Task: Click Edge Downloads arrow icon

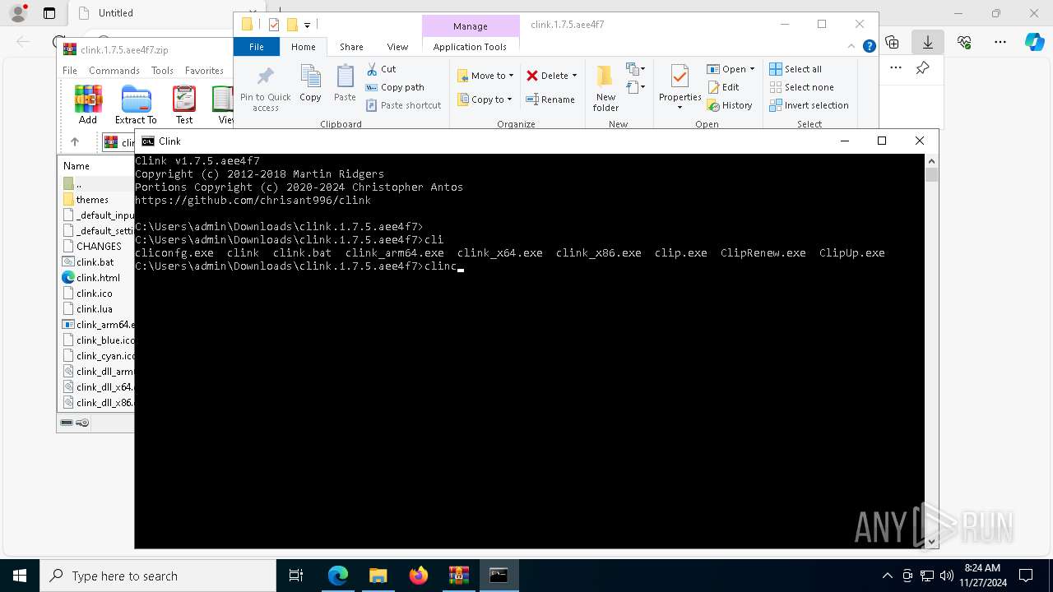Action: [x=928, y=42]
